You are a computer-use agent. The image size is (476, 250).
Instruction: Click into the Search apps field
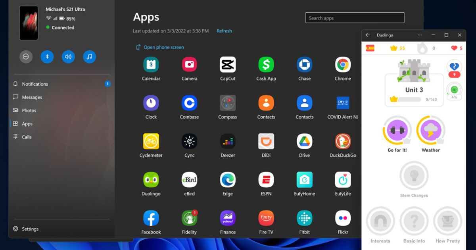coord(355,18)
